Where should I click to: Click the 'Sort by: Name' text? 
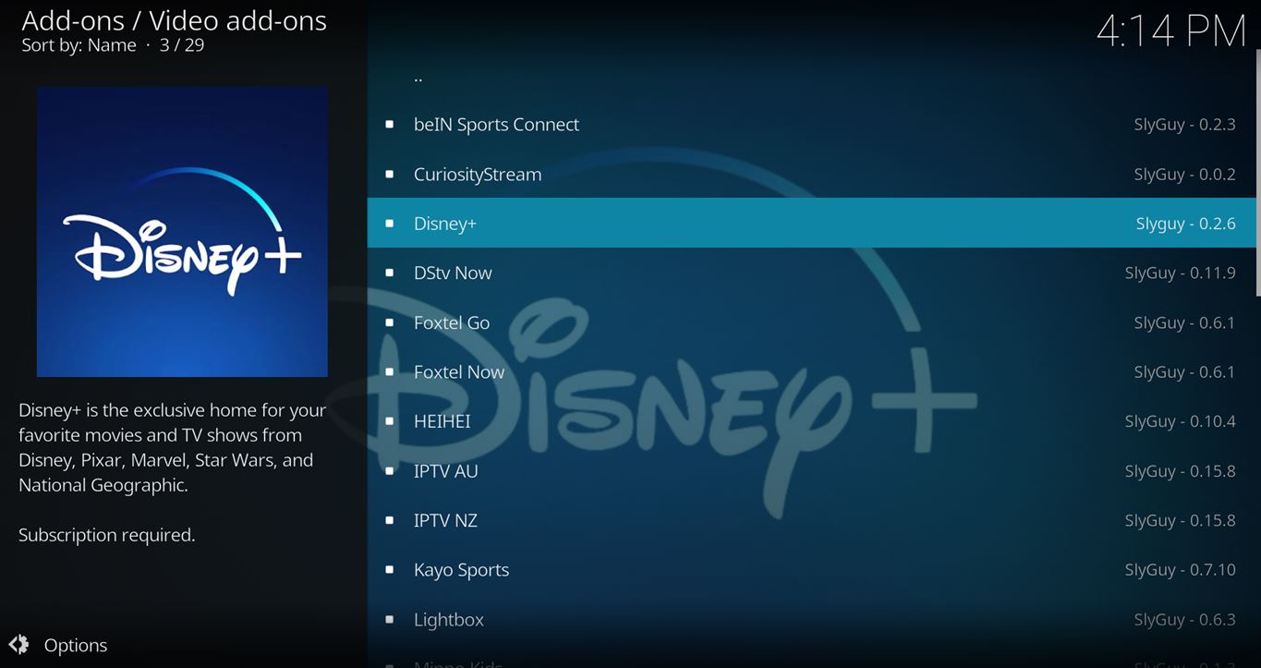tap(79, 45)
